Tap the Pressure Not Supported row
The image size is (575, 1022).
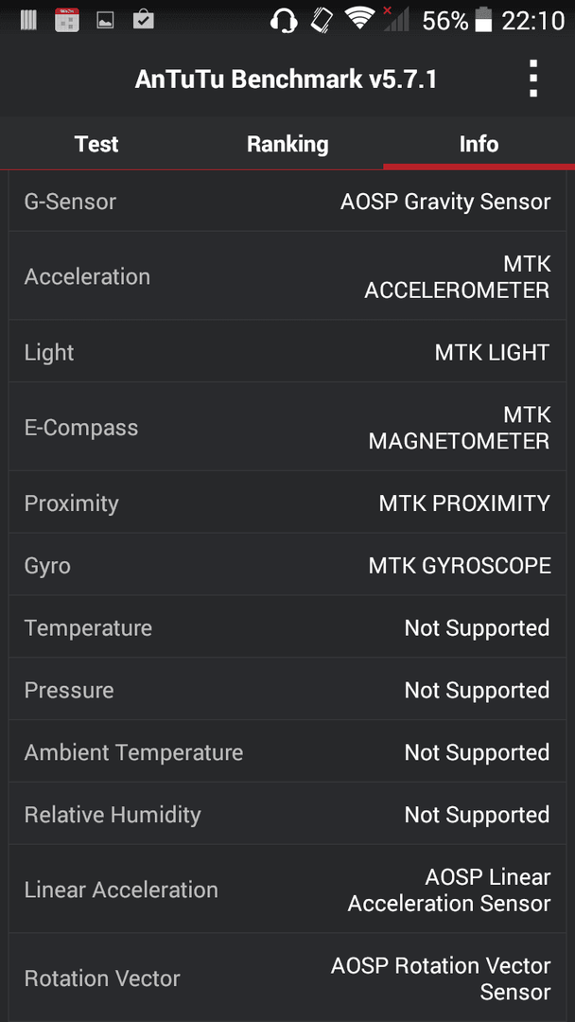287,690
